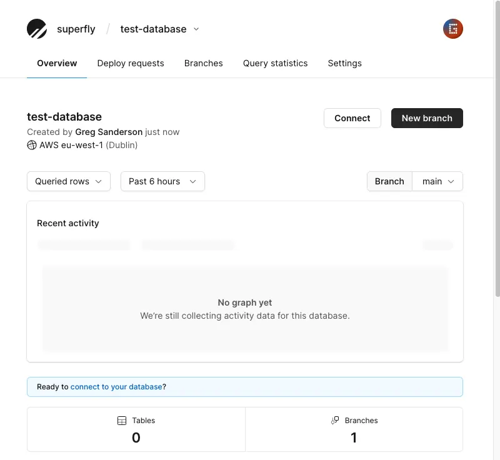The width and height of the screenshot is (500, 460).
Task: Click the Branch label button
Action: point(389,181)
